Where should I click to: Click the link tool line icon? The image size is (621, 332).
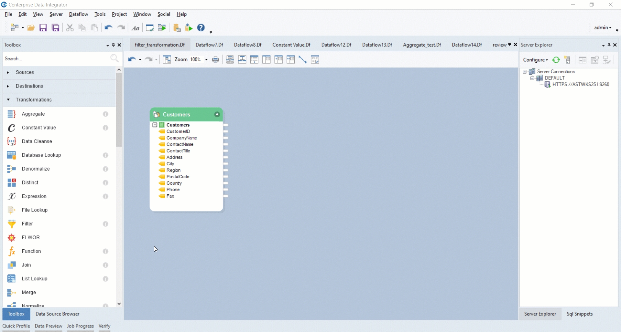coord(303,60)
